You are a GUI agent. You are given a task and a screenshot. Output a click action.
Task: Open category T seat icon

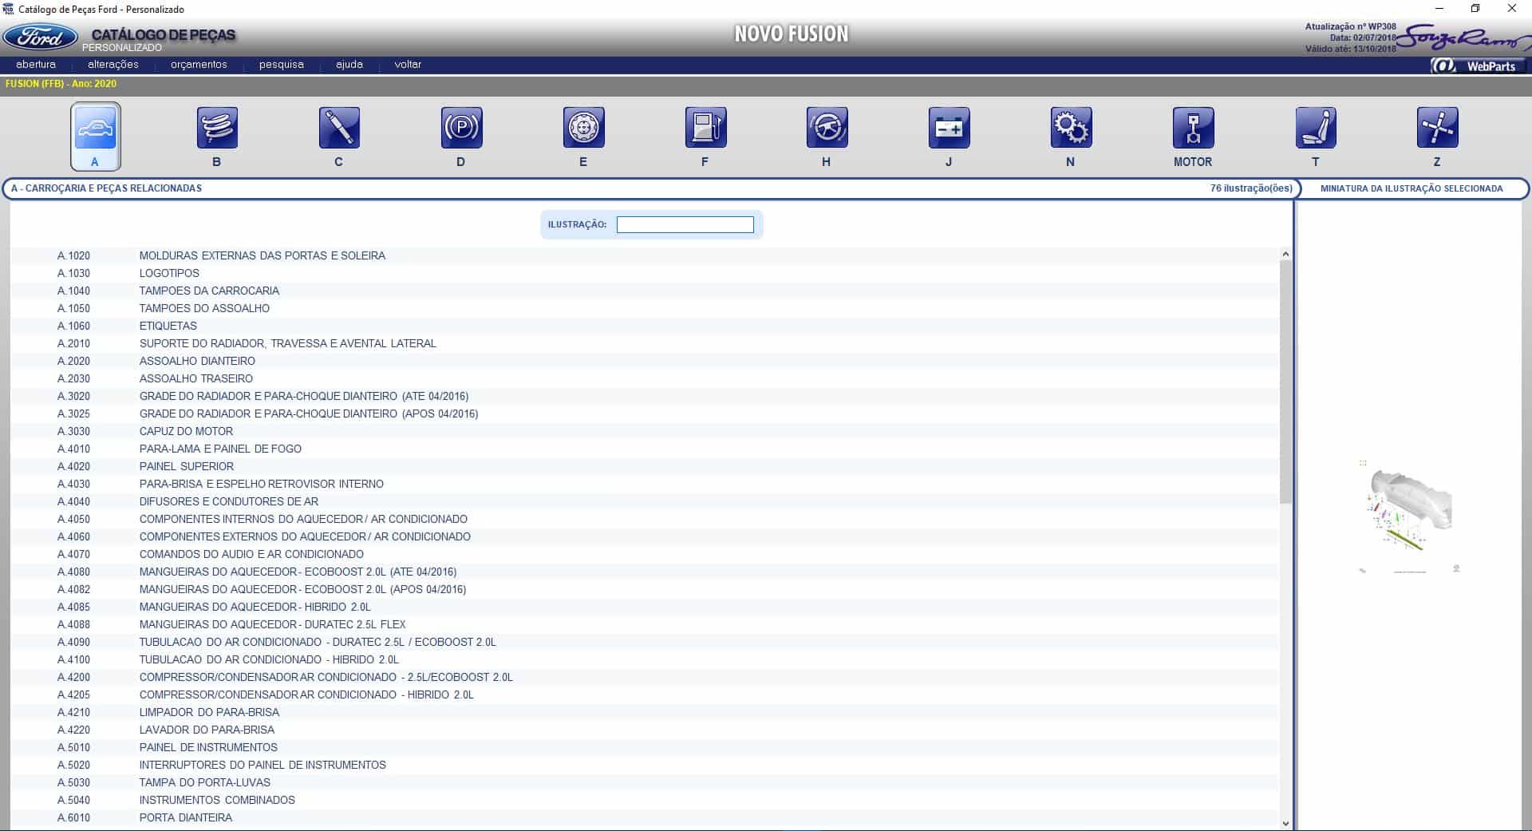pos(1315,128)
